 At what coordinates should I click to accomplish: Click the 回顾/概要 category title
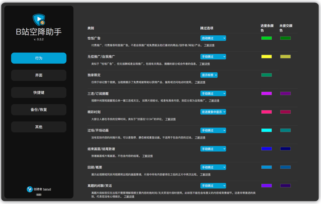[95, 167]
